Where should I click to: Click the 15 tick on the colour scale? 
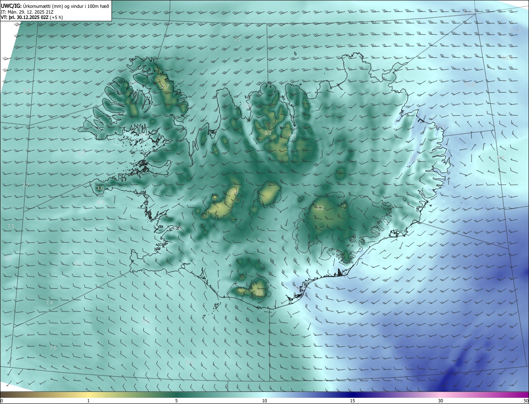(353, 401)
